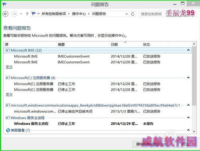This screenshot has width=200, height=151.
Task: Collapse the Microsoft IME (32) group
Action: coord(188,50)
